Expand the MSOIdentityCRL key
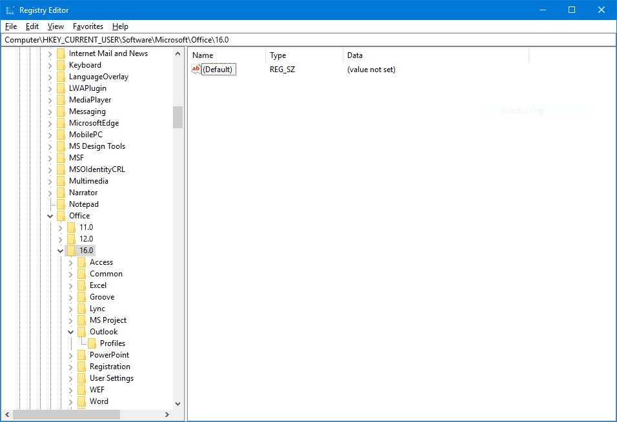617x422 pixels. point(50,169)
